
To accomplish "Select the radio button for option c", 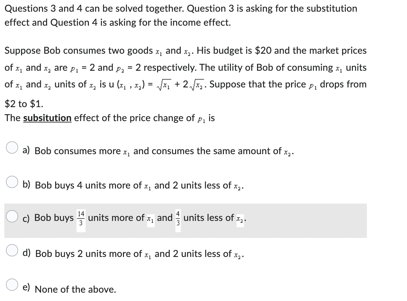I will pos(12,217).
